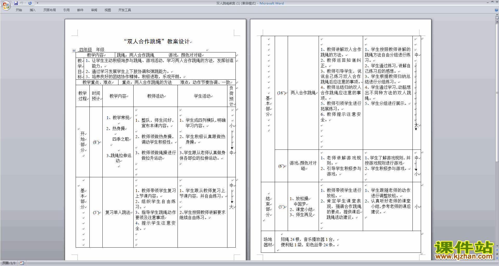Screen dimensions: 499x266
Task: Open Microsoft Word Help question icon
Action: [496, 10]
